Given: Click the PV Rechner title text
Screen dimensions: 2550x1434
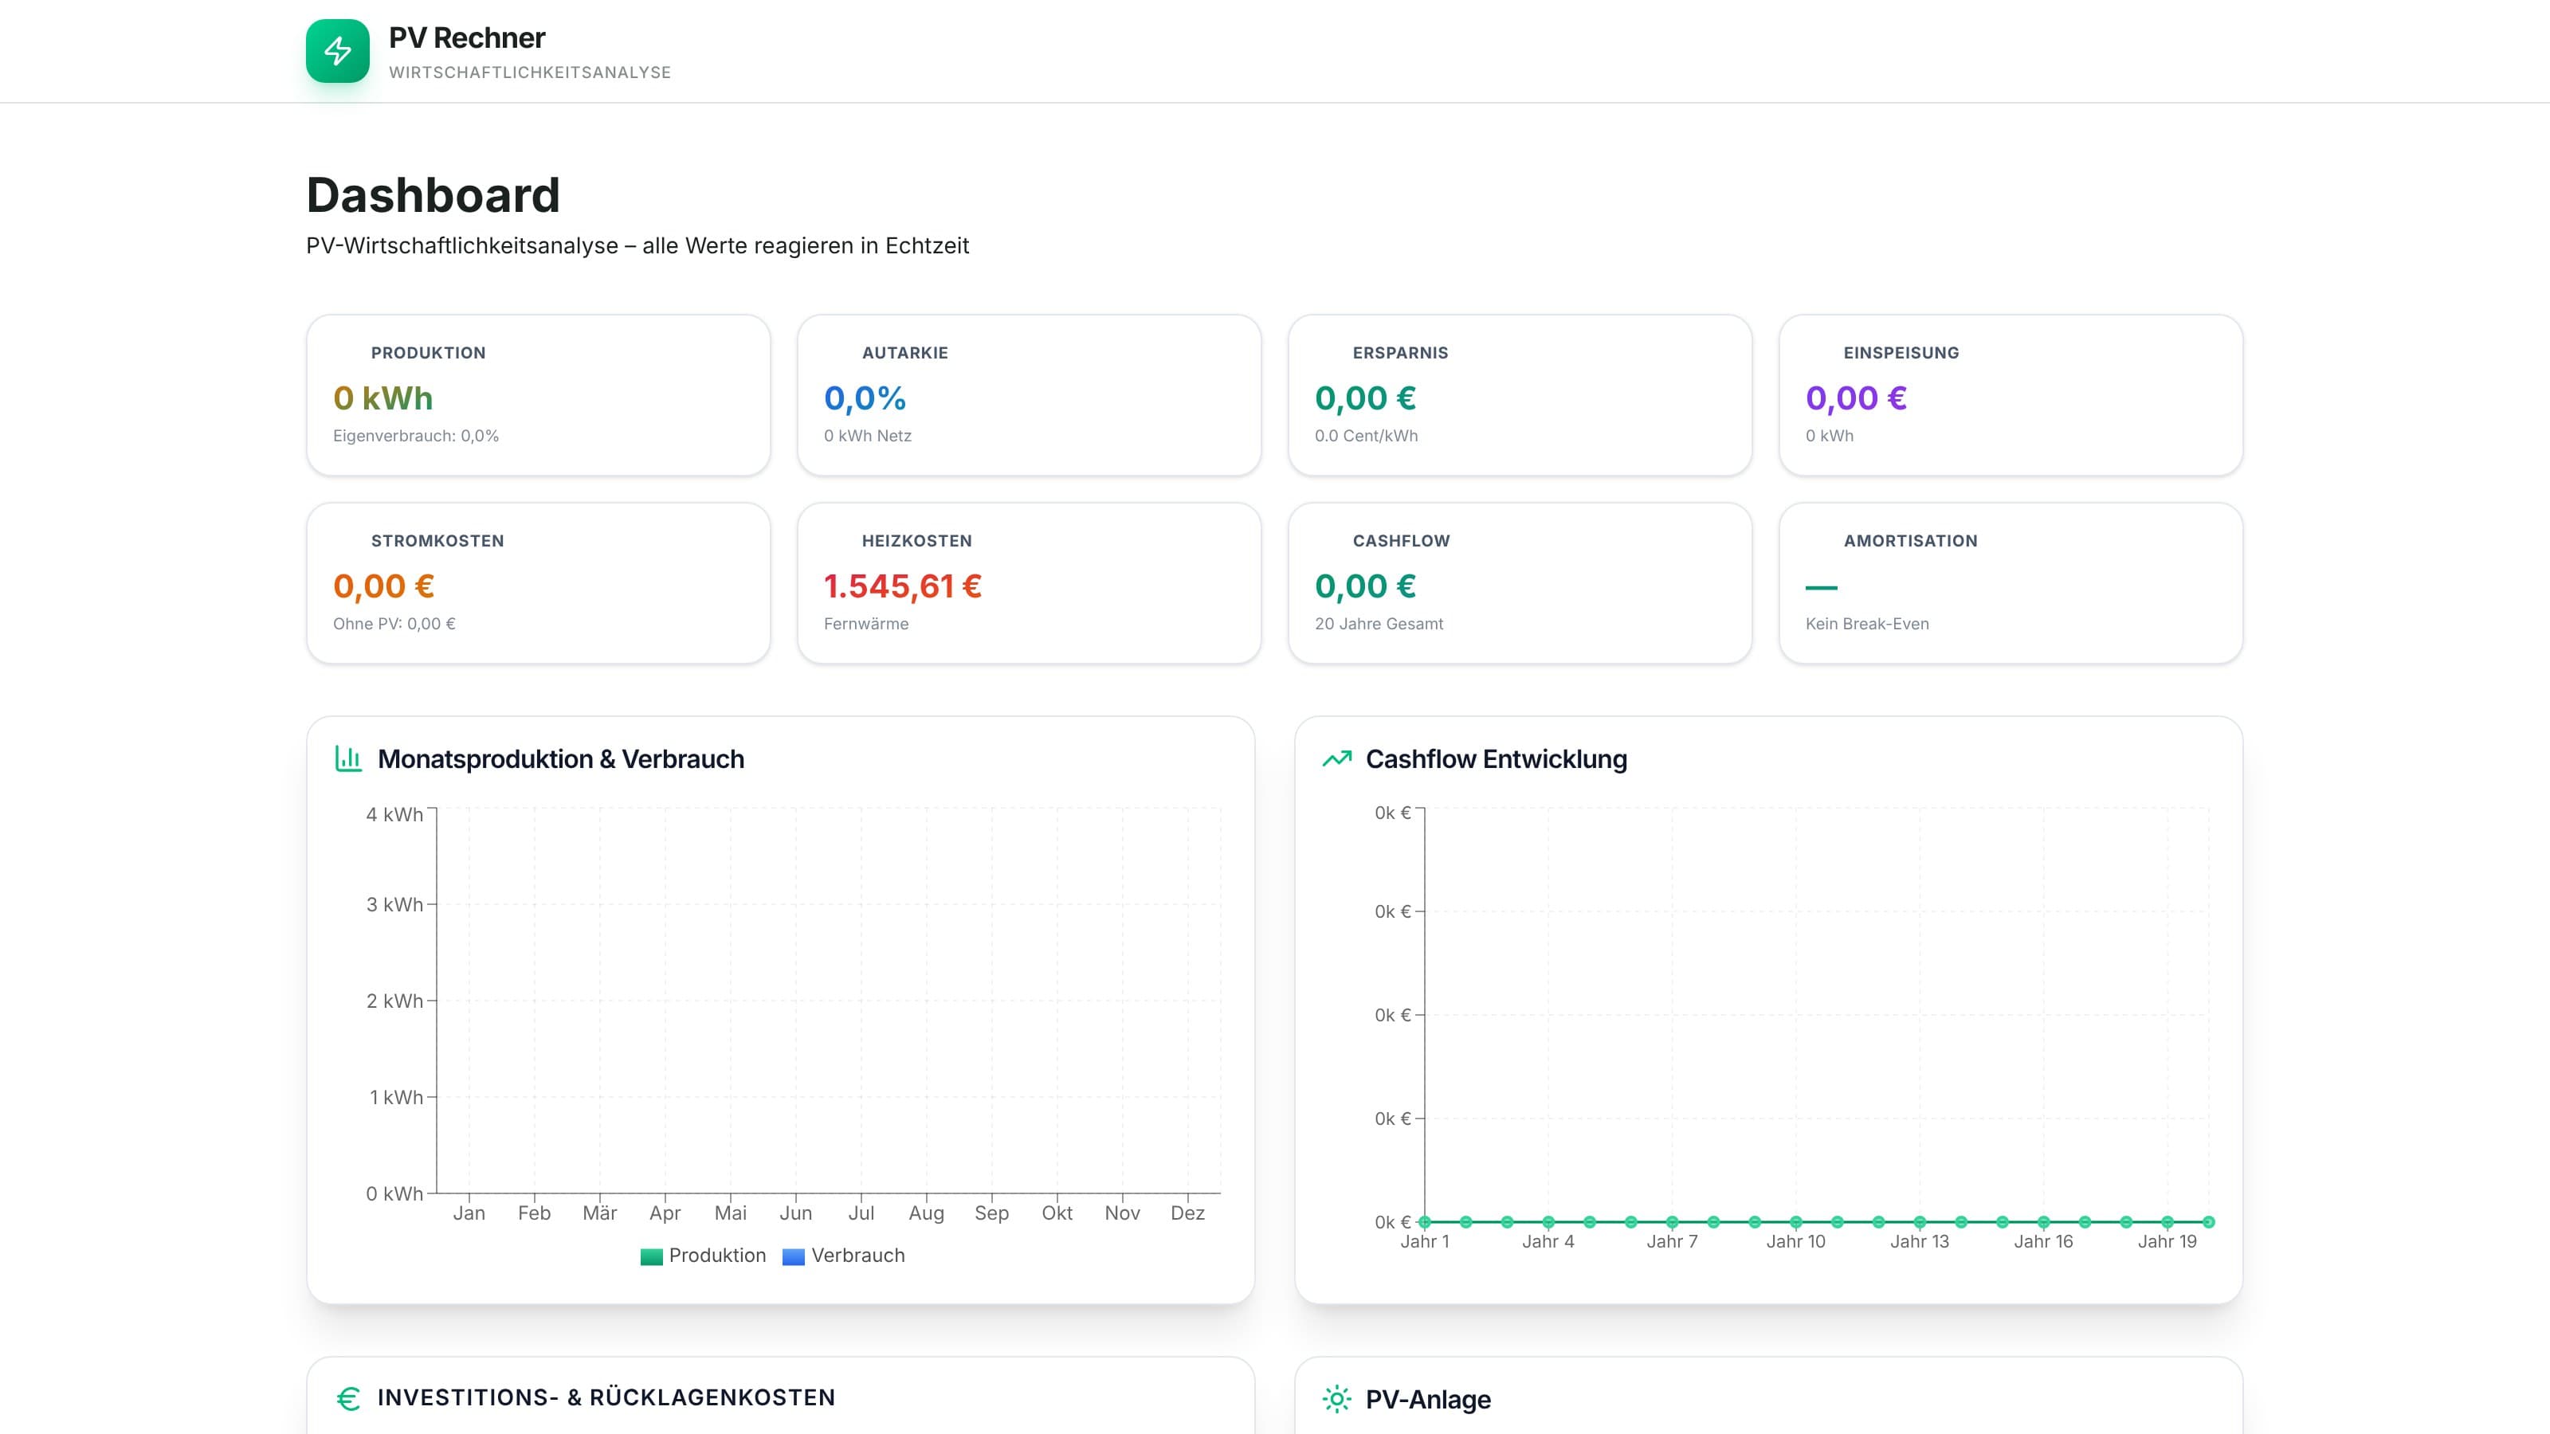Looking at the screenshot, I should coord(466,37).
